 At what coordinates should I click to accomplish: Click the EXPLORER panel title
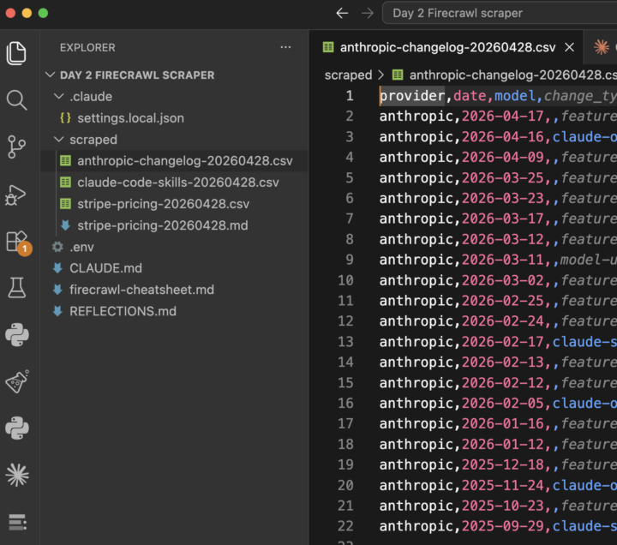(87, 48)
